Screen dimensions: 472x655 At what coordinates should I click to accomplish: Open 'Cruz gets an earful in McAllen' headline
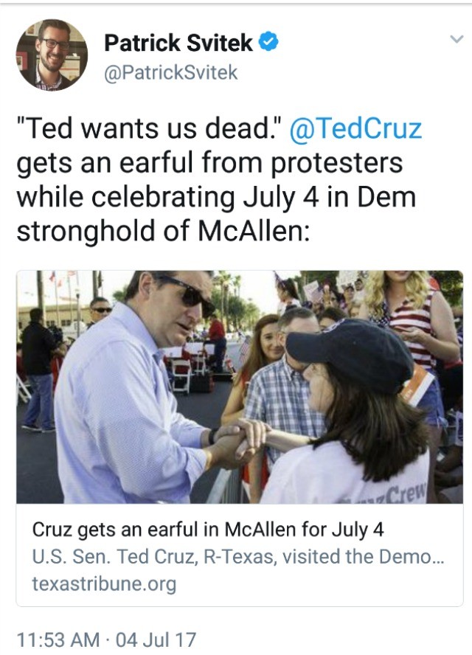(x=207, y=530)
